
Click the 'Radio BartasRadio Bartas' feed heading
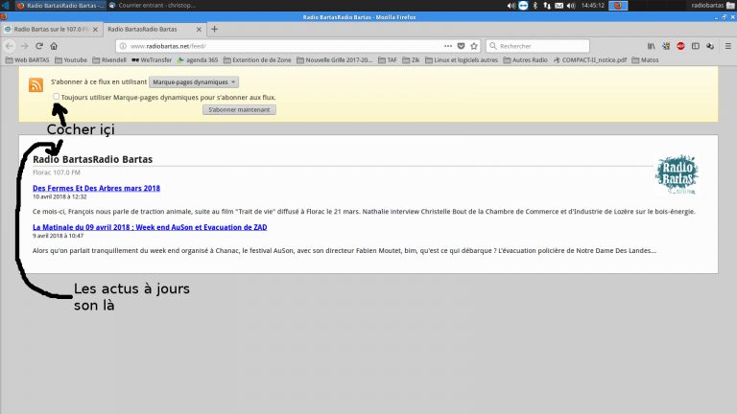[x=92, y=160]
